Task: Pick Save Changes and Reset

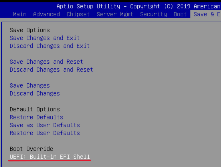Action: 46,62
